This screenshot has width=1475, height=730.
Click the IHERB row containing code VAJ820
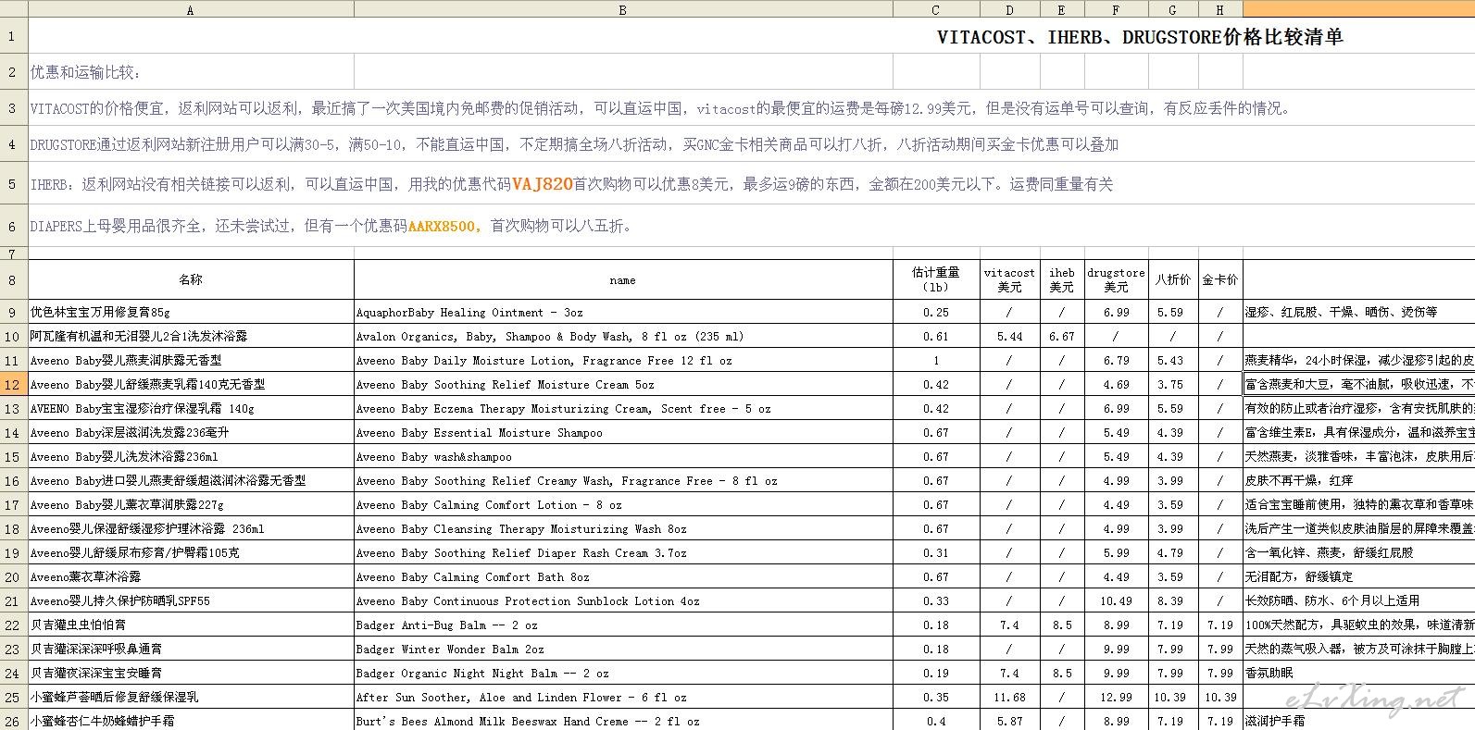[x=571, y=184]
